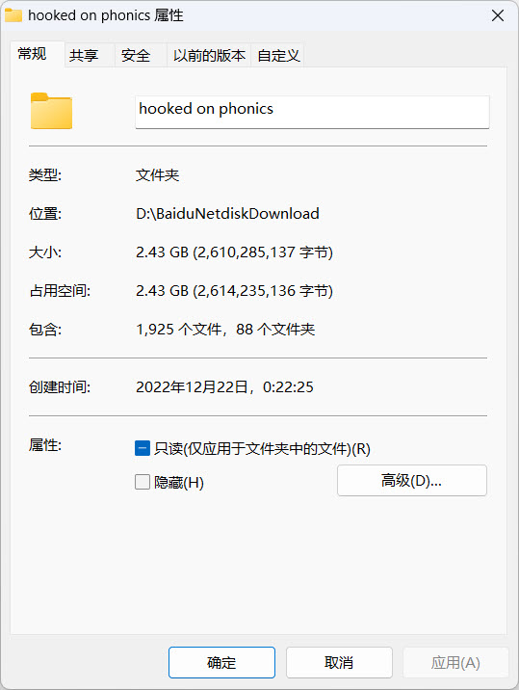Click the small folder icon in title bar
Viewport: 519px width, 690px height.
13,15
